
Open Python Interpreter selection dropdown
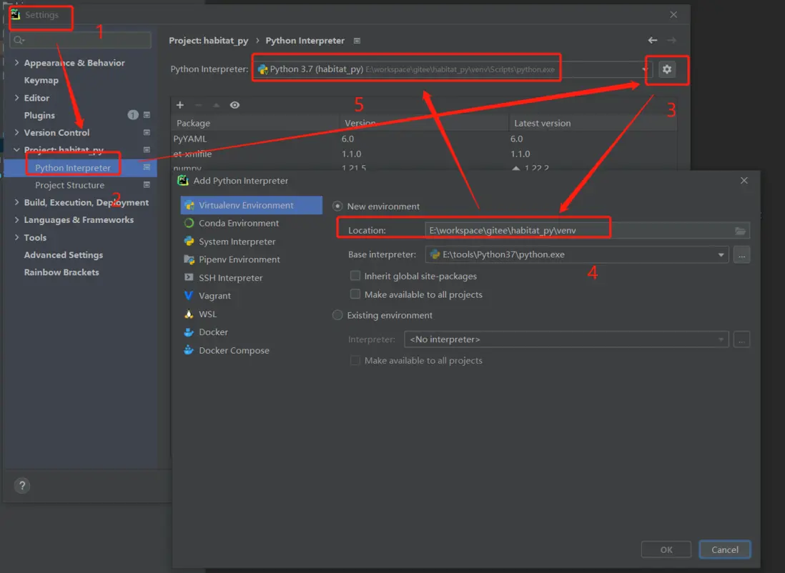click(x=645, y=69)
